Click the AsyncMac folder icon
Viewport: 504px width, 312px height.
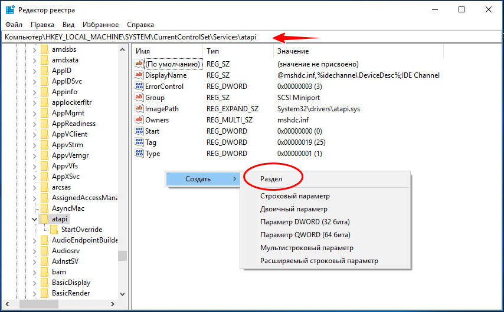click(x=45, y=208)
